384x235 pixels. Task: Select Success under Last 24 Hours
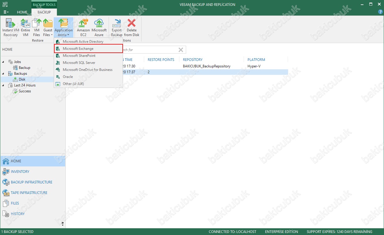(25, 91)
